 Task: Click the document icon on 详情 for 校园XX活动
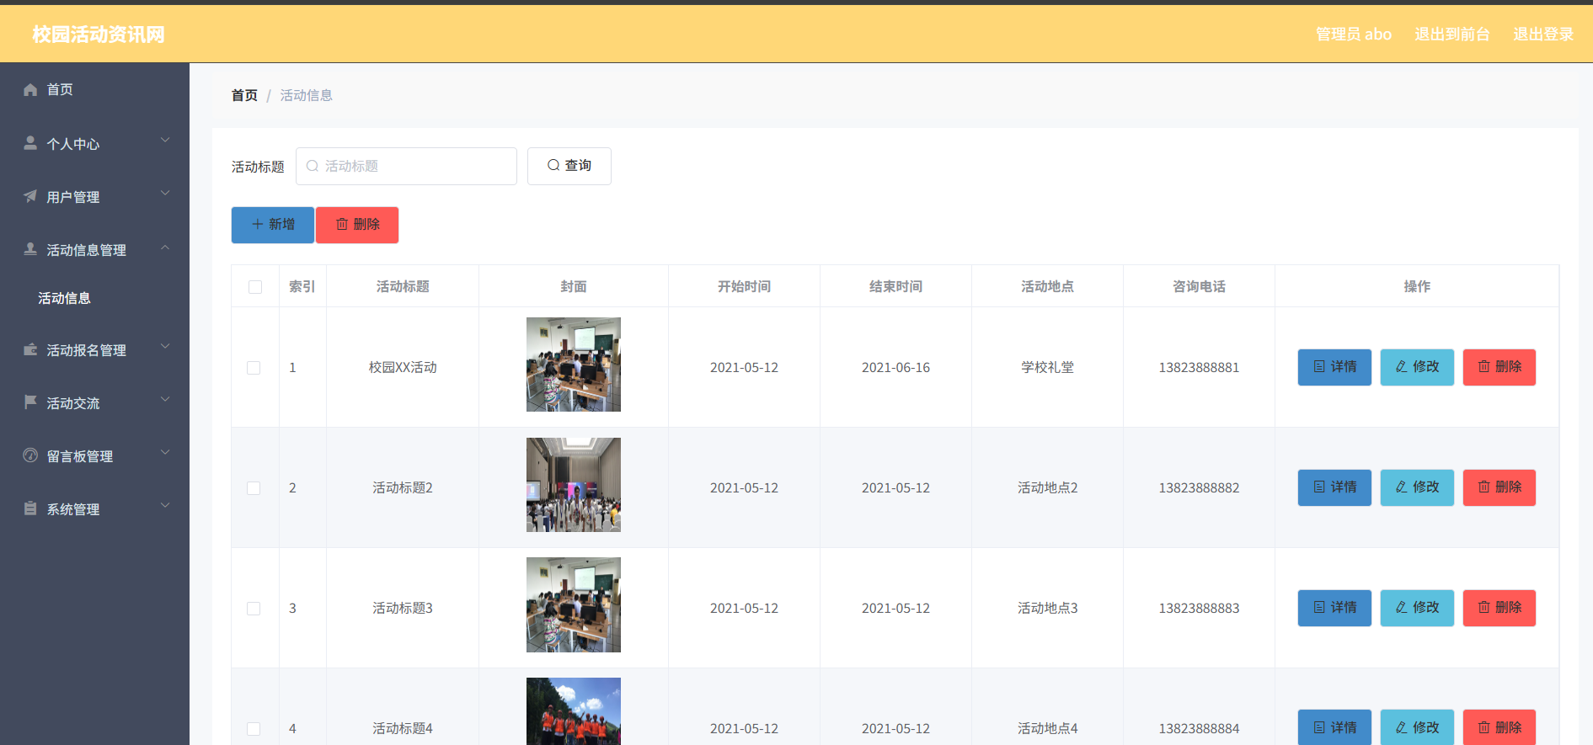click(1319, 366)
